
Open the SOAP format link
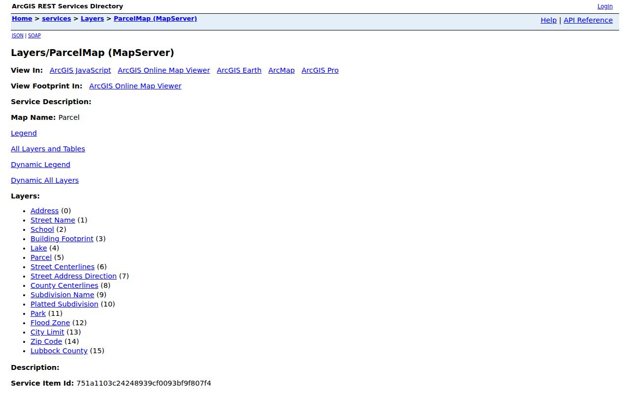(x=34, y=36)
